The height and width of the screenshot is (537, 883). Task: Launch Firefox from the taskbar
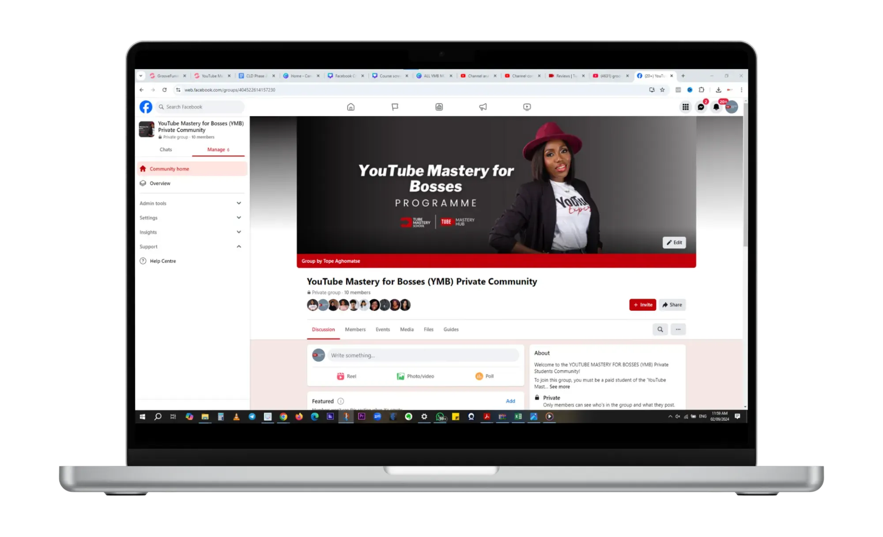click(x=299, y=417)
